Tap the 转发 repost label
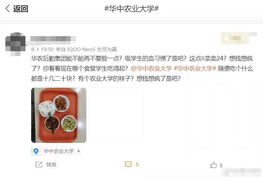The image size is (263, 178). coord(51,165)
